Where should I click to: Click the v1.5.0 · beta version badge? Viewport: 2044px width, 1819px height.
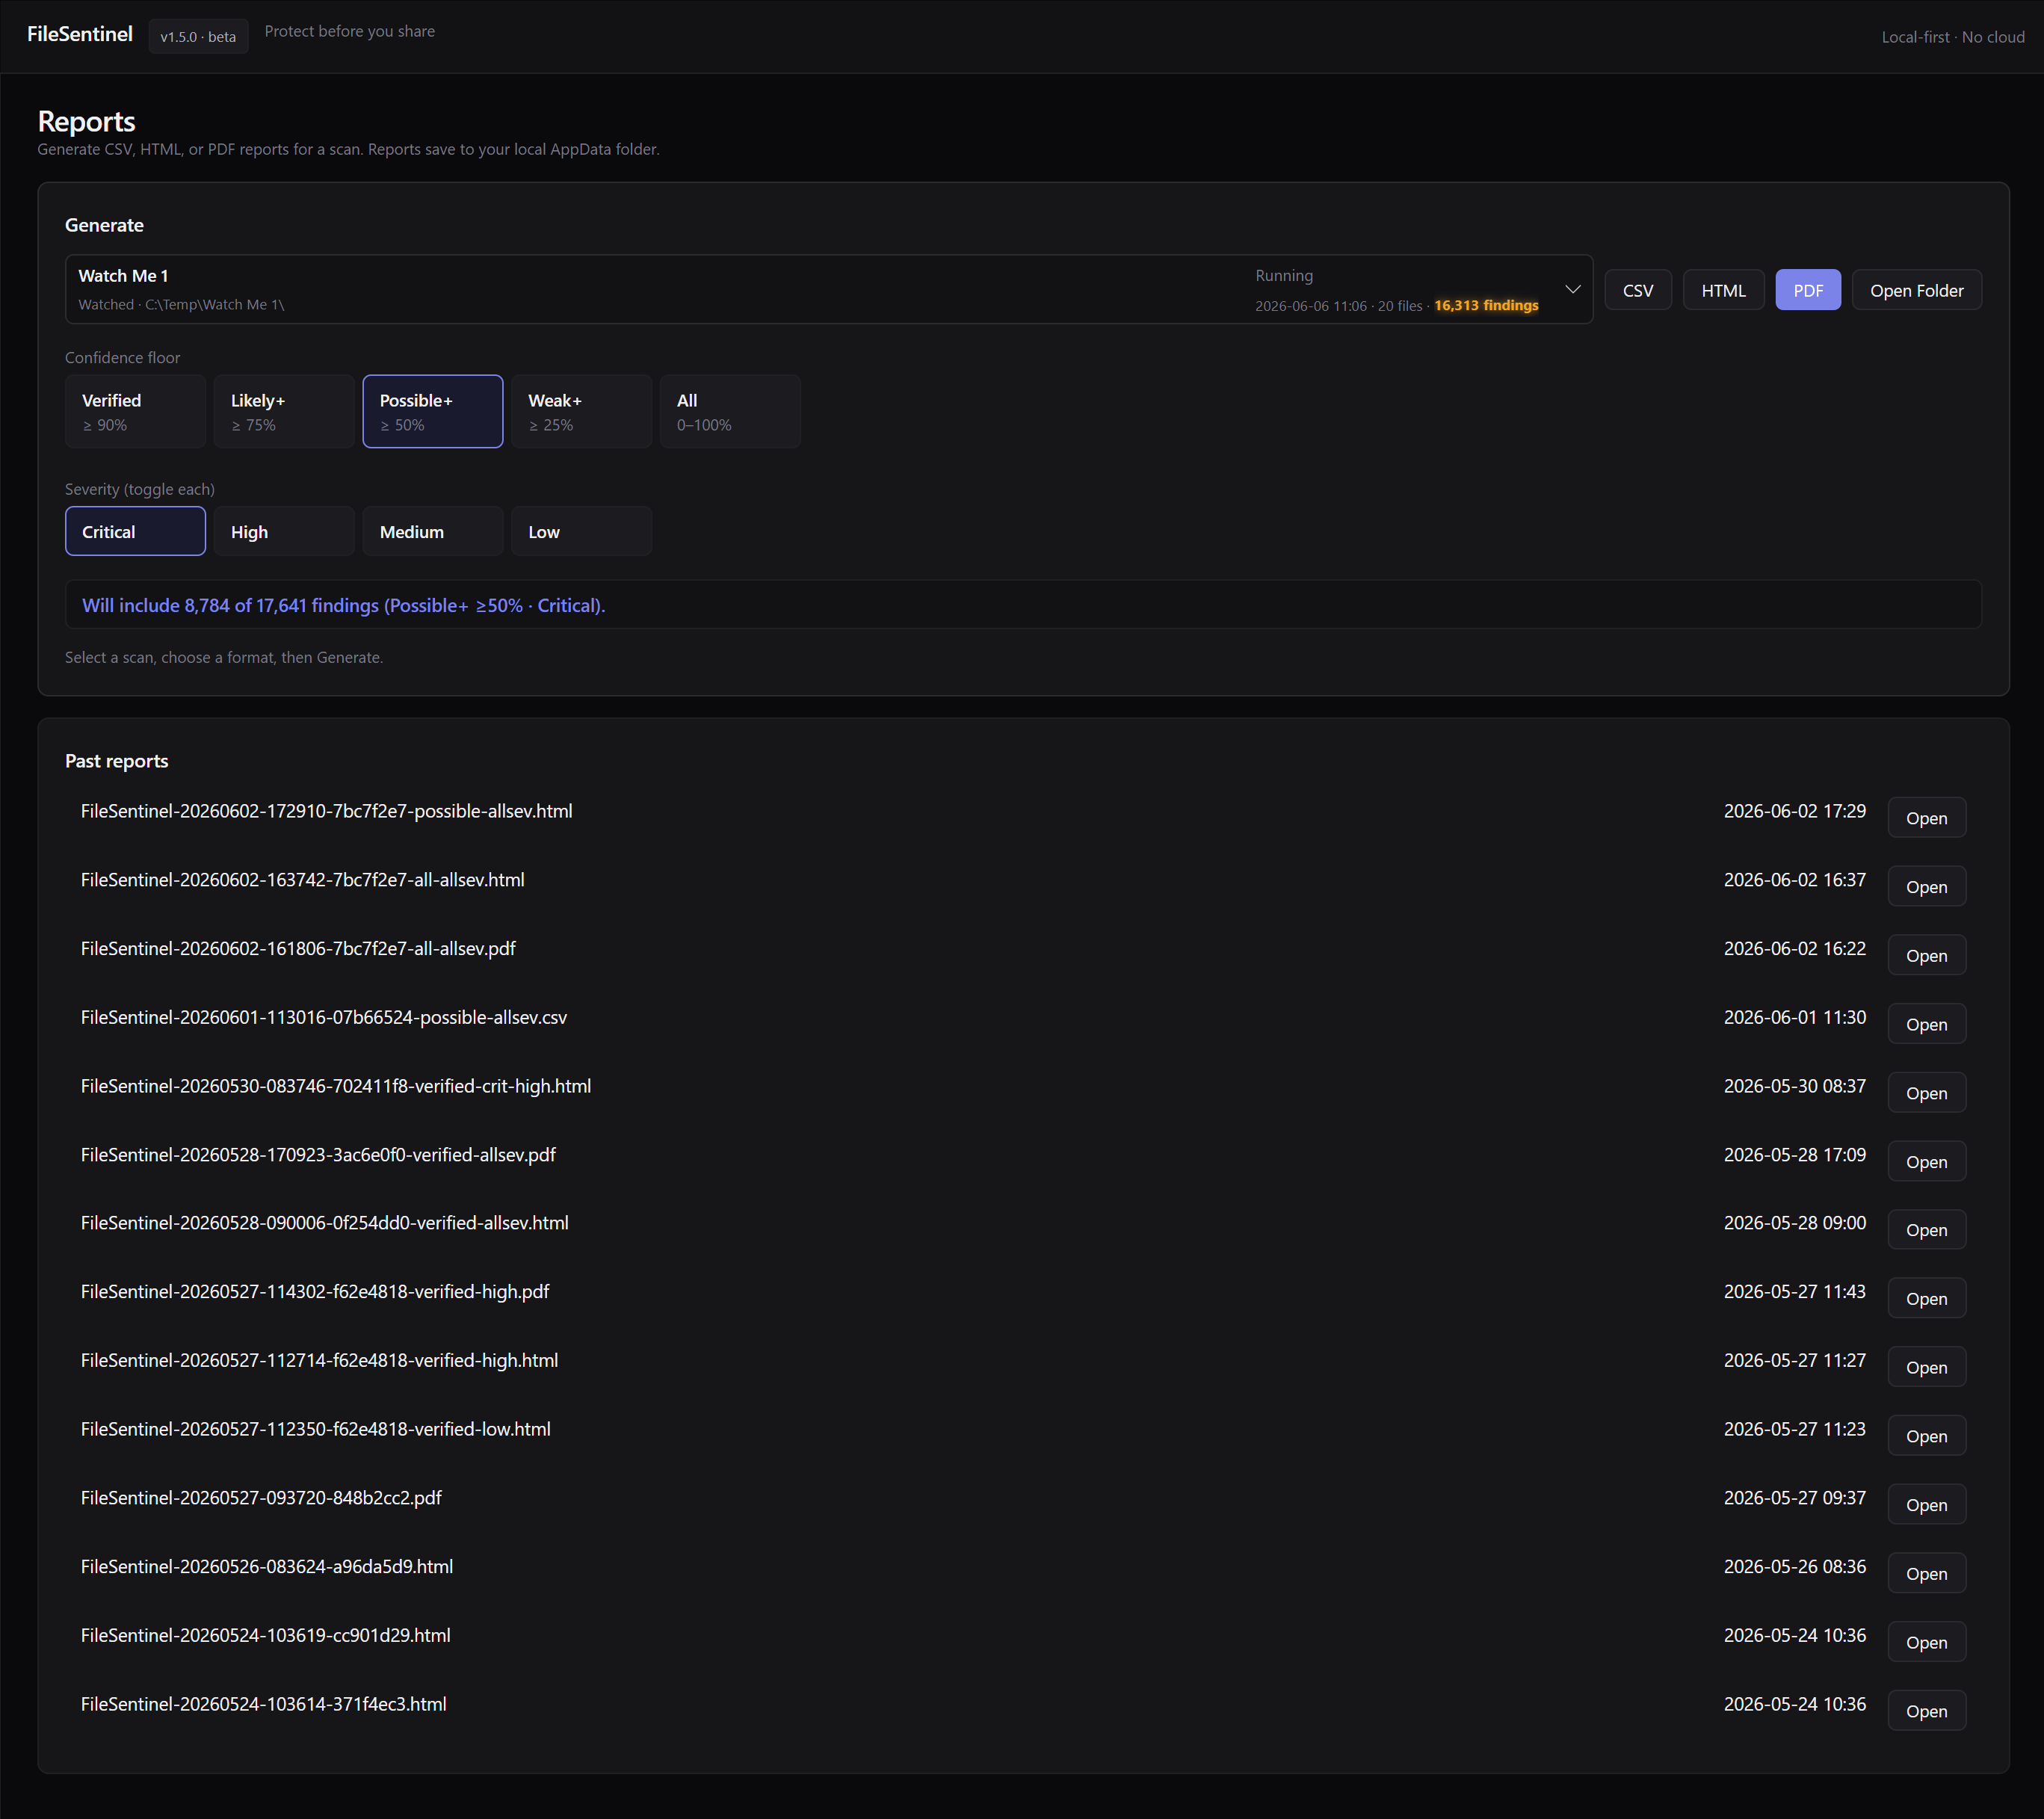pos(198,36)
